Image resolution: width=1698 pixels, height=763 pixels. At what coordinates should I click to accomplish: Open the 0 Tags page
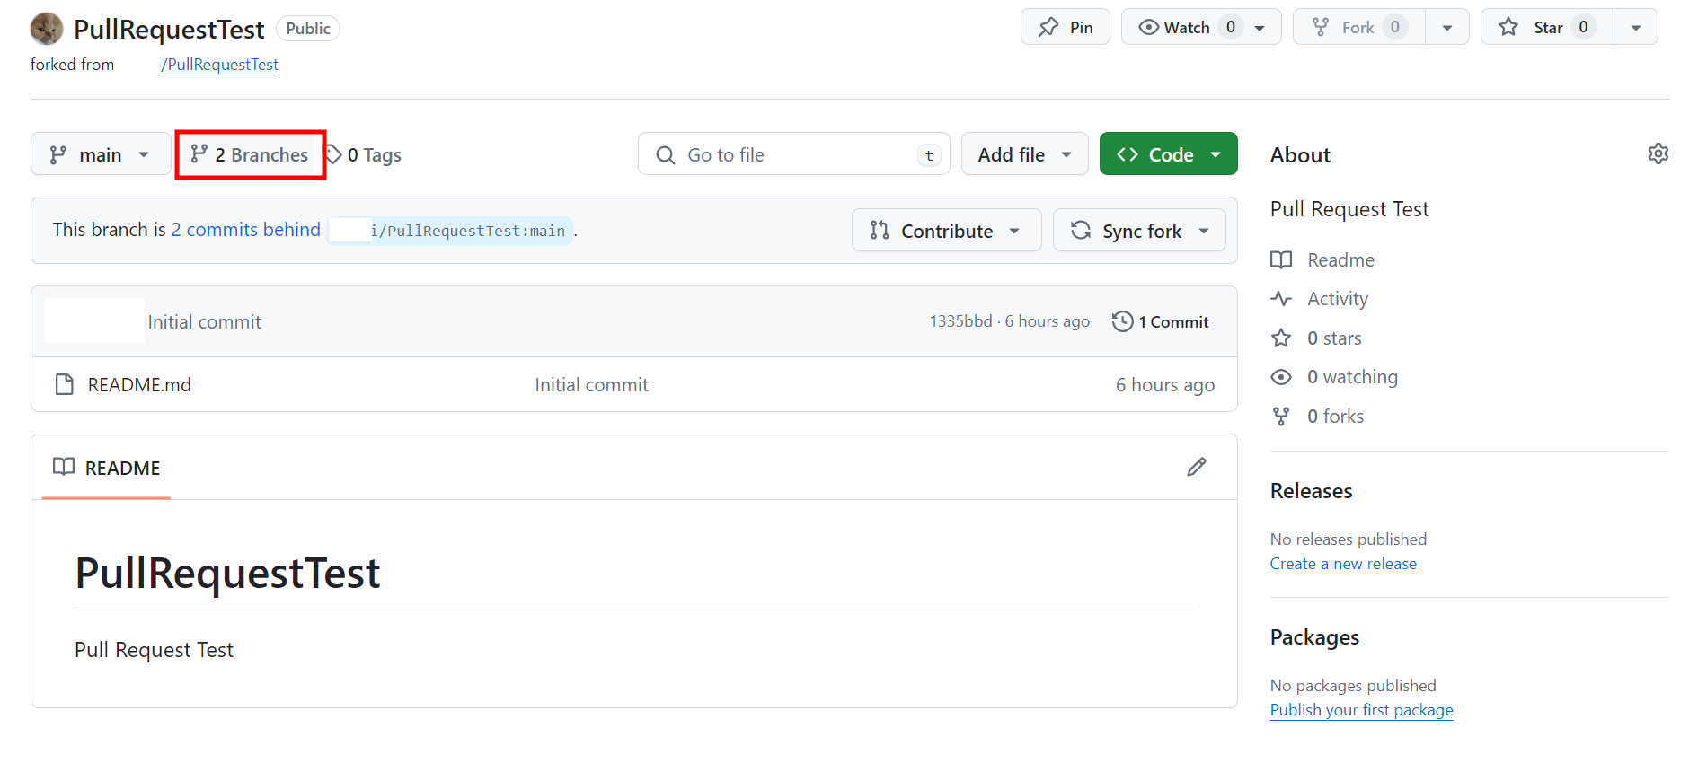pyautogui.click(x=364, y=154)
